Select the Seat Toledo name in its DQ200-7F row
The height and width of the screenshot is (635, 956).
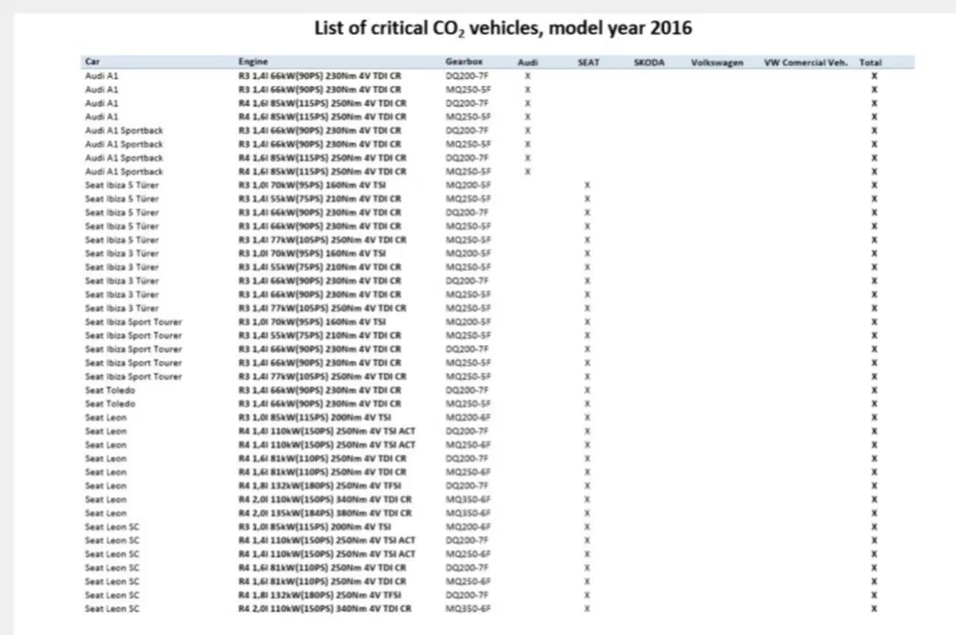tap(110, 390)
